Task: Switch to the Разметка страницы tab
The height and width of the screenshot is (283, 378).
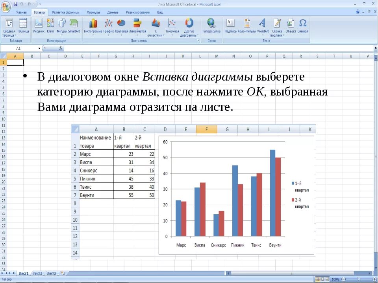Action: coord(66,12)
